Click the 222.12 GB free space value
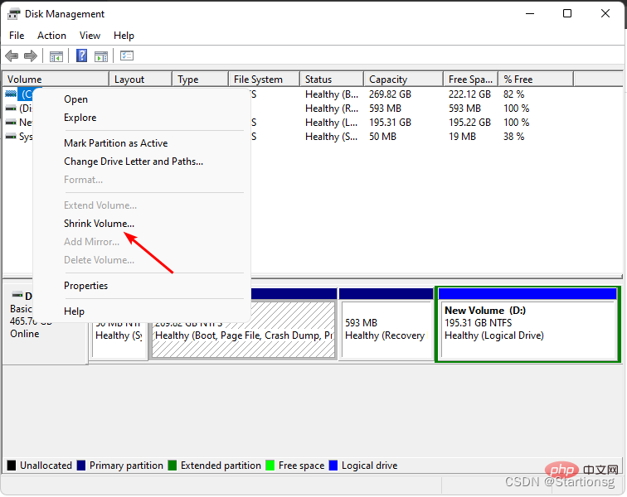627x497 pixels. pyautogui.click(x=469, y=94)
